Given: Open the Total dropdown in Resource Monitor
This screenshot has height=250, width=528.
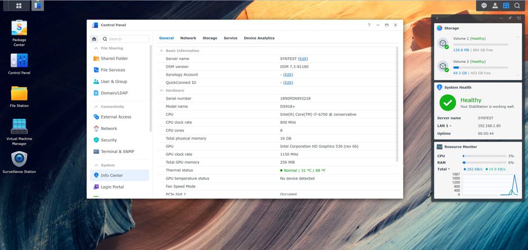Looking at the screenshot, I should pos(449,169).
